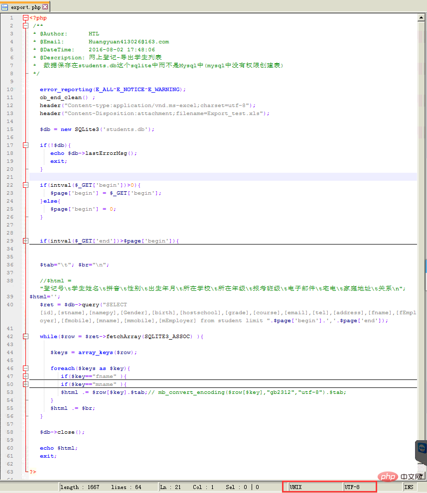The width and height of the screenshot is (427, 493).
Task: Click line number 21 in the margin
Action: coord(10,177)
